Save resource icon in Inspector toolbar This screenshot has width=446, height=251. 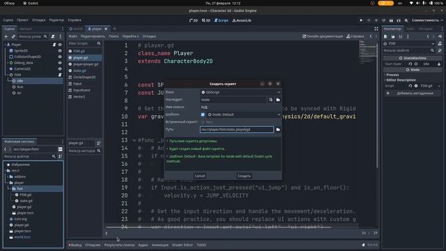coord(400,37)
